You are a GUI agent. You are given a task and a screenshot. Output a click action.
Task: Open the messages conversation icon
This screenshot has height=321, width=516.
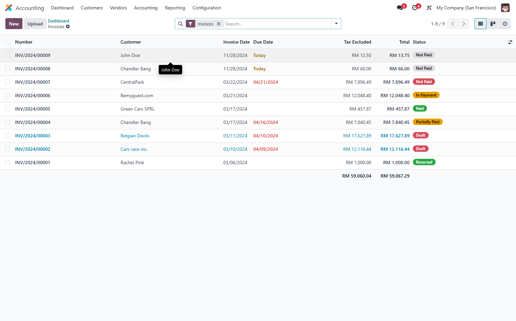click(400, 8)
